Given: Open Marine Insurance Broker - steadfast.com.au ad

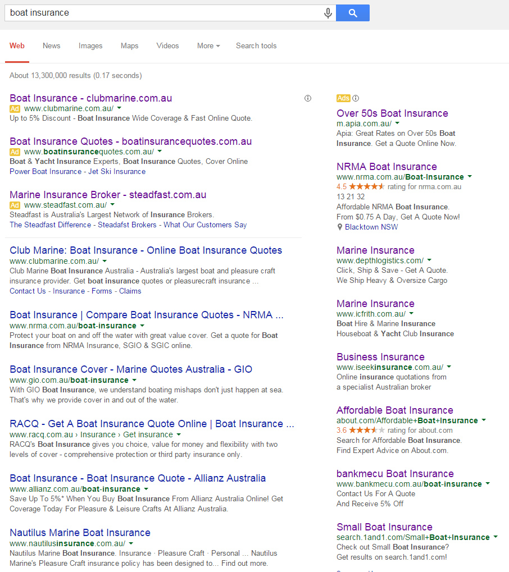Looking at the screenshot, I should pyautogui.click(x=108, y=194).
